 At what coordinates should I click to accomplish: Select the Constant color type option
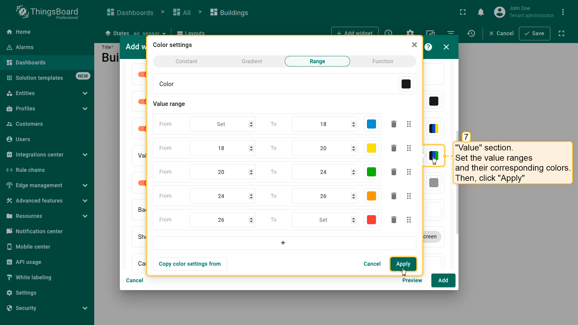click(x=186, y=61)
